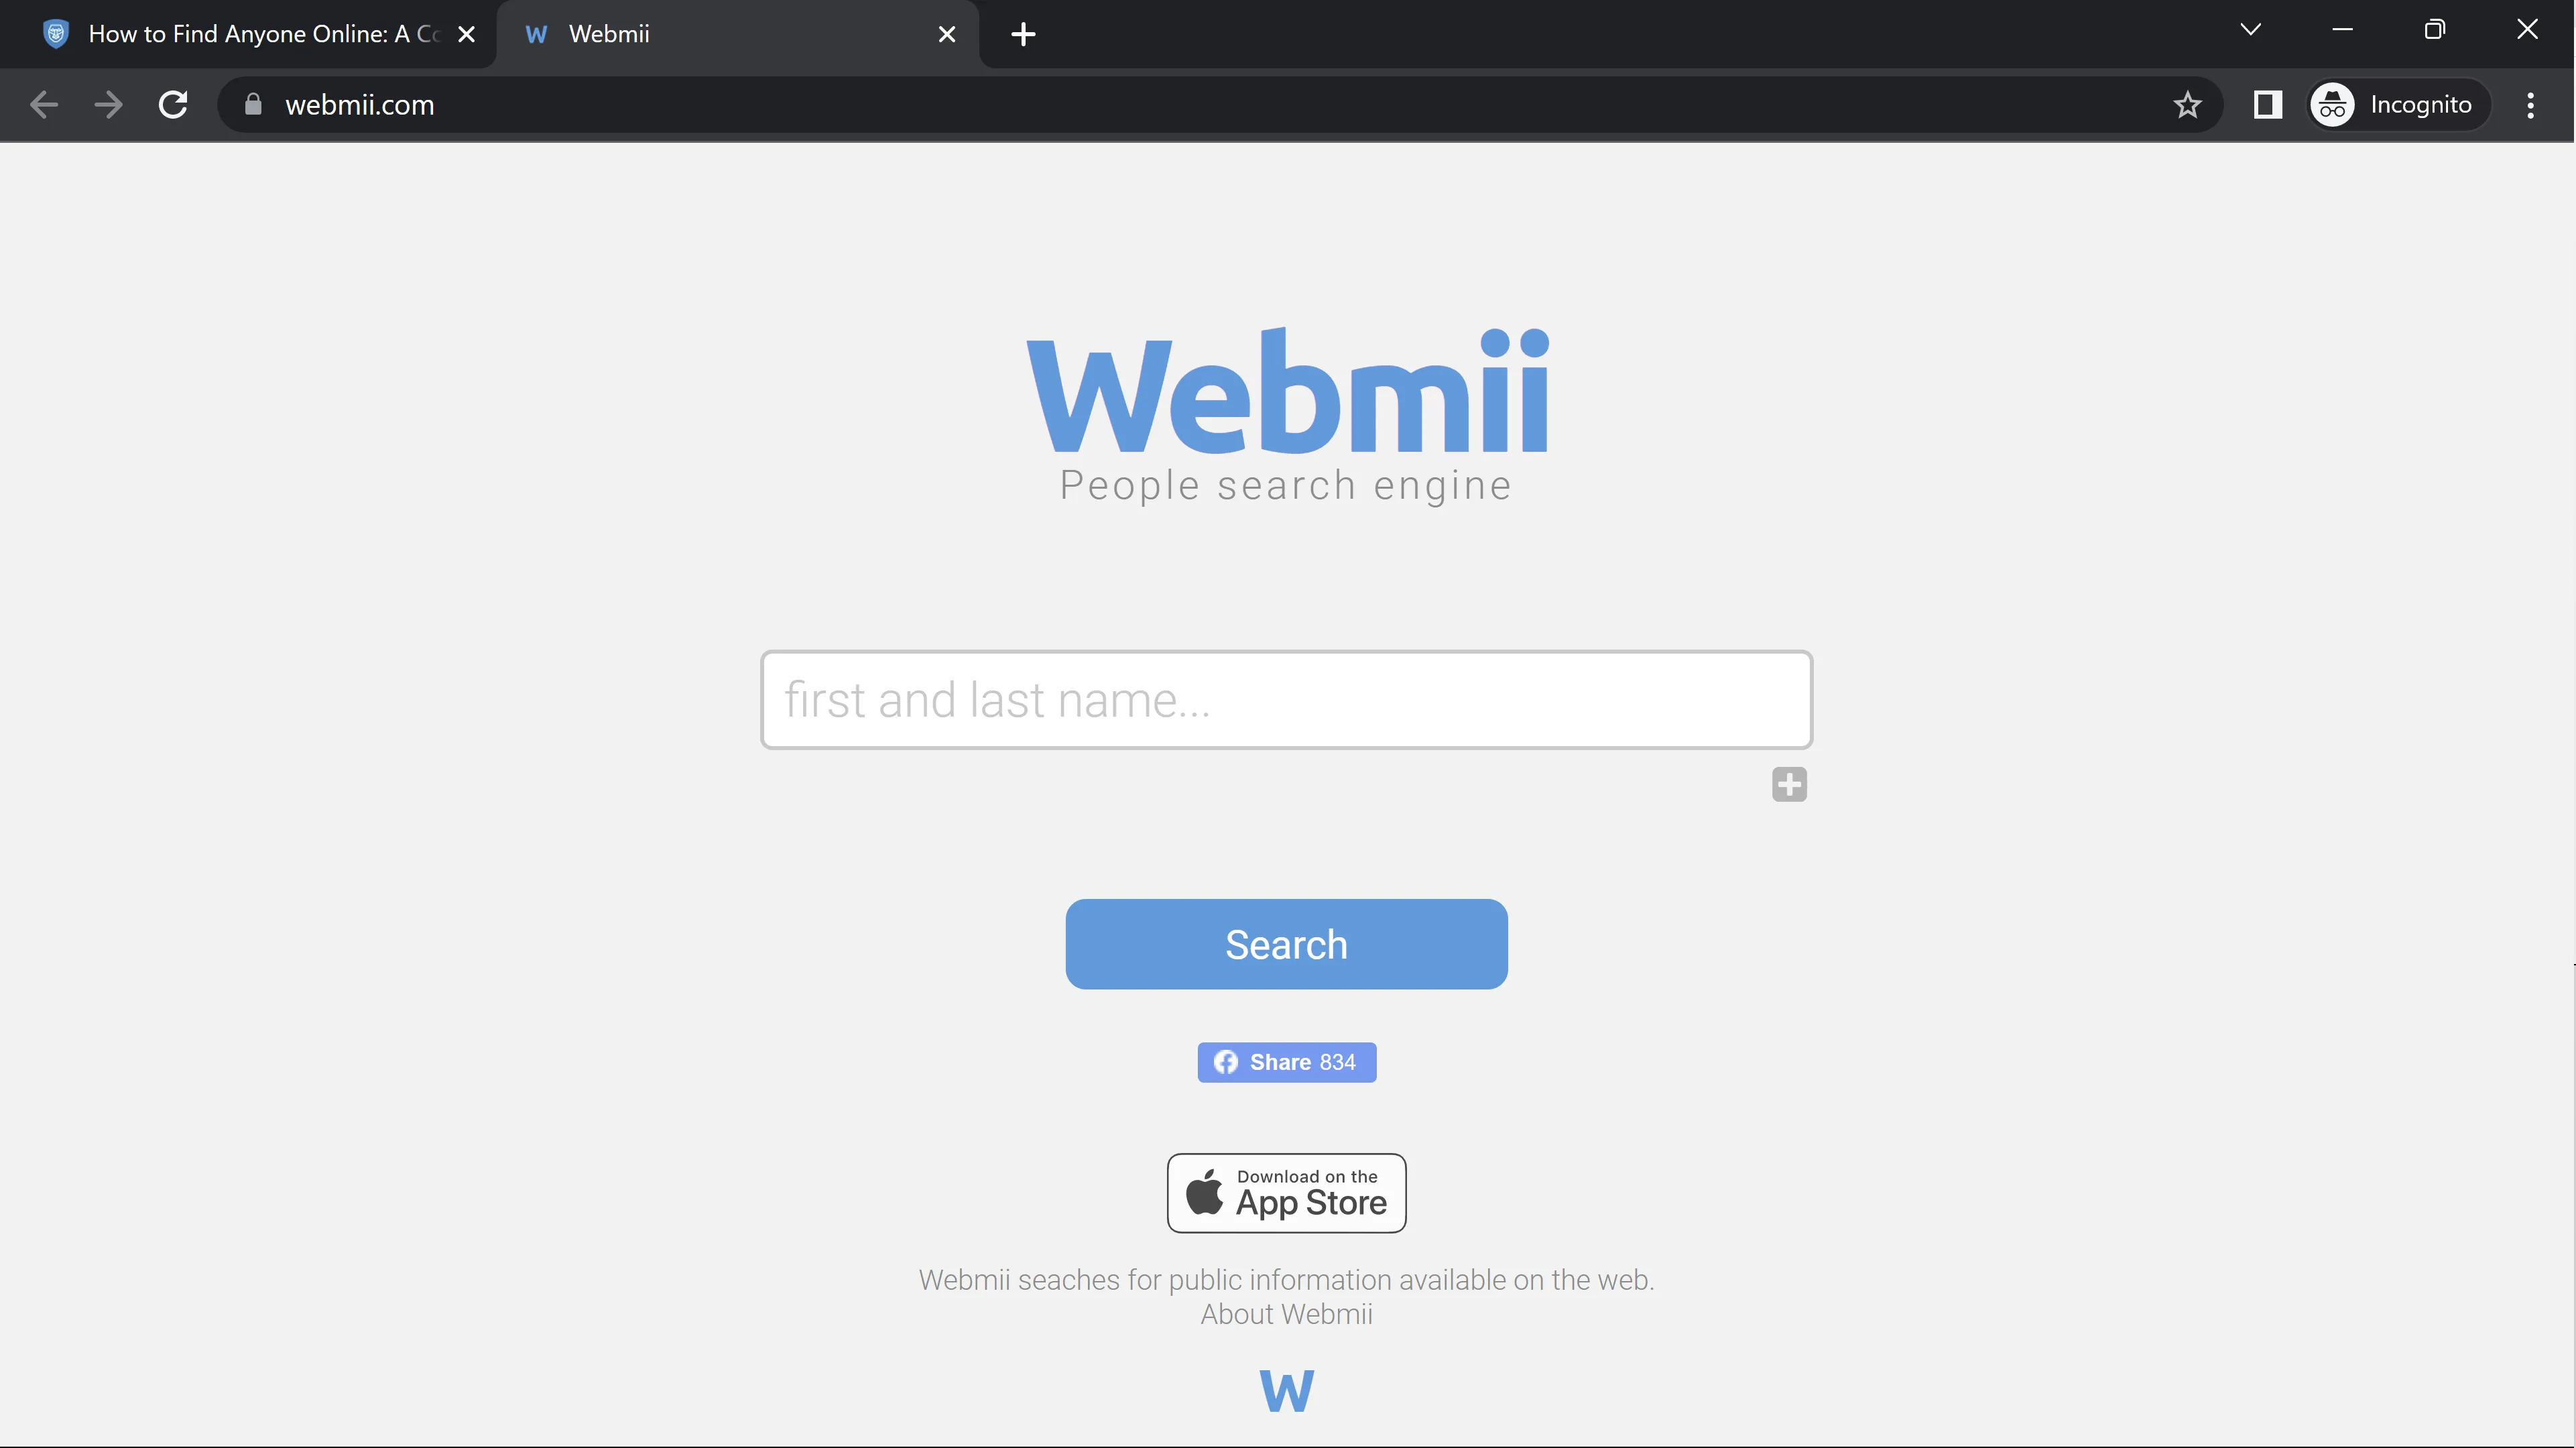Image resolution: width=2576 pixels, height=1448 pixels.
Task: Reload the webmii.com page
Action: (x=173, y=105)
